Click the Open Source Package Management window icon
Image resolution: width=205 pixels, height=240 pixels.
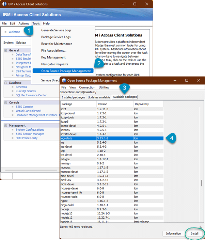[x=63, y=81]
